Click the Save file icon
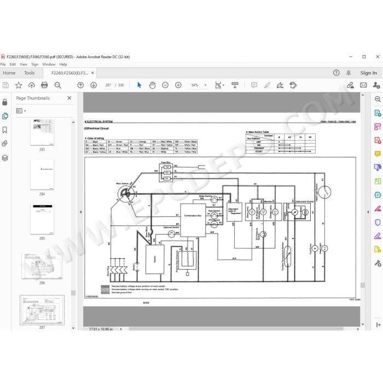 coord(5,85)
